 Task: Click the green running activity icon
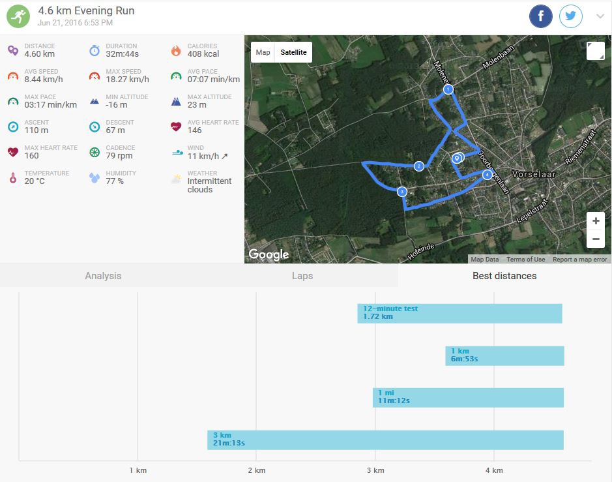pyautogui.click(x=18, y=16)
